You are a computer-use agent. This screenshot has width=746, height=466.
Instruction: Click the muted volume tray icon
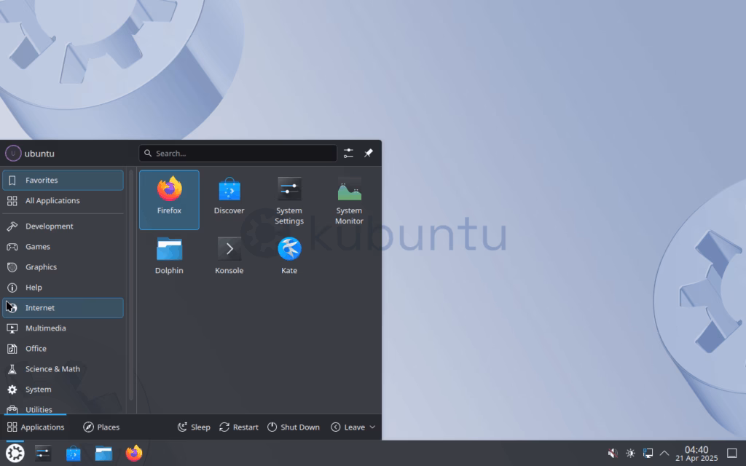(613, 453)
